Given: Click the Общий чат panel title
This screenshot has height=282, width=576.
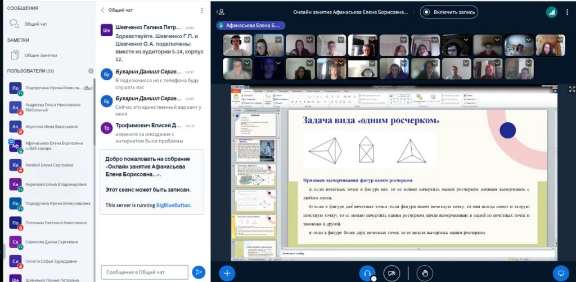Looking at the screenshot, I should pos(120,10).
